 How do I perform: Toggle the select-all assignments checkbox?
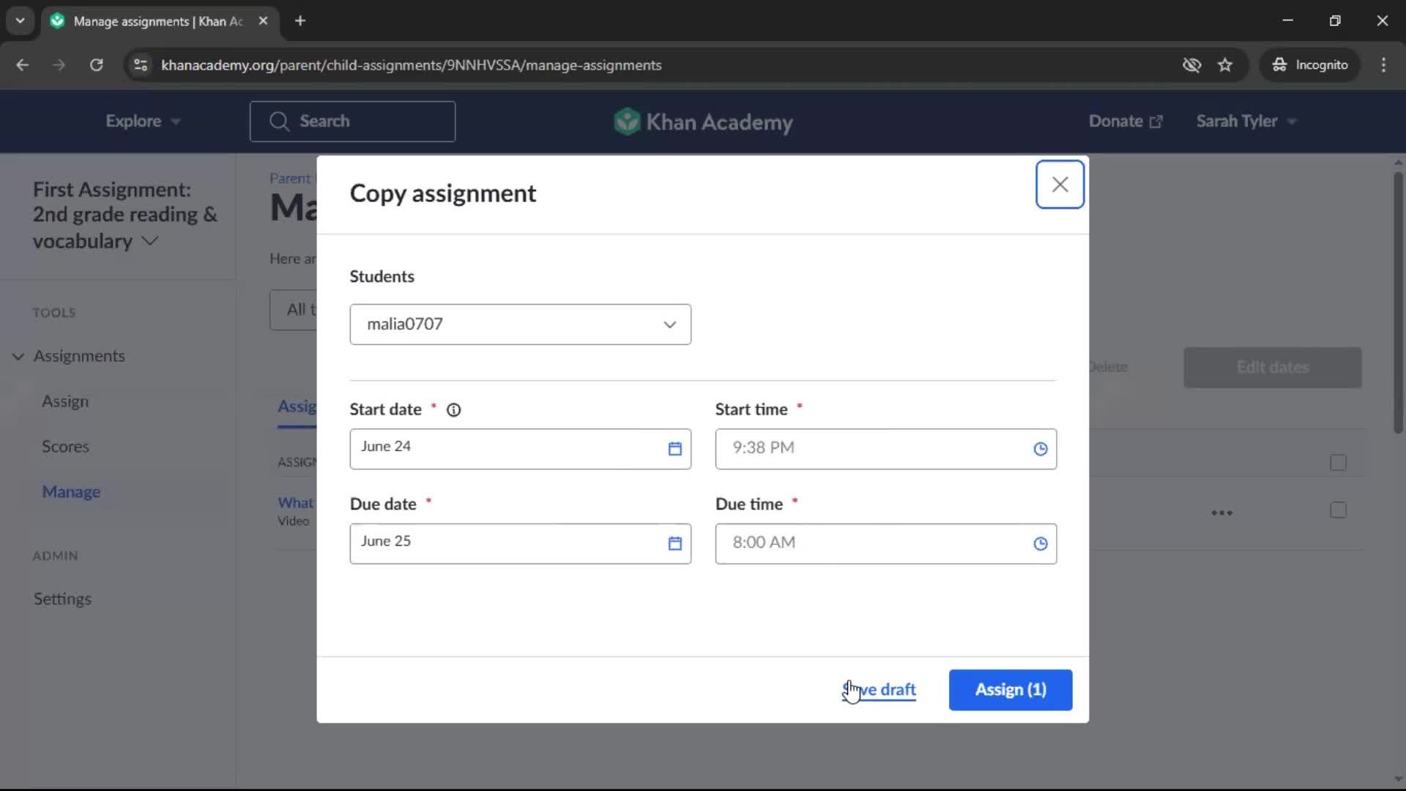(x=1338, y=463)
